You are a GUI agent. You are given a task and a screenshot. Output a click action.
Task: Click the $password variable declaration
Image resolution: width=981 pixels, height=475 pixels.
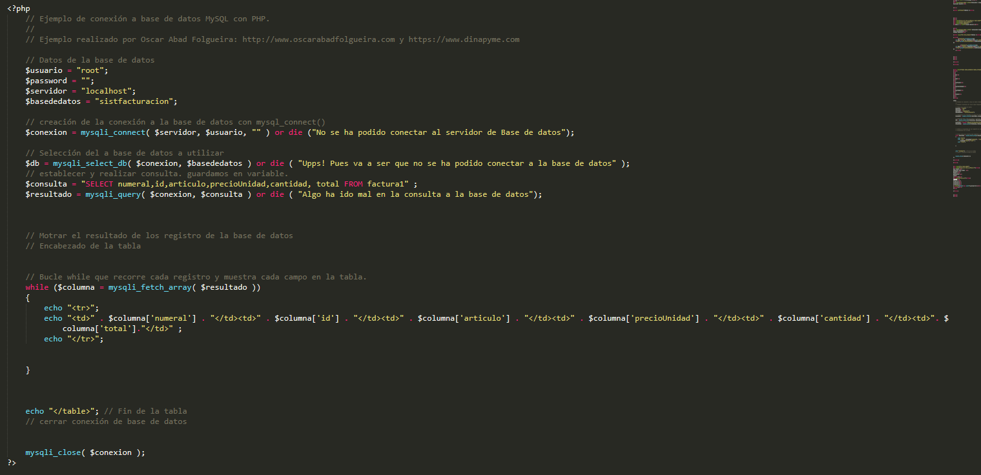click(46, 81)
